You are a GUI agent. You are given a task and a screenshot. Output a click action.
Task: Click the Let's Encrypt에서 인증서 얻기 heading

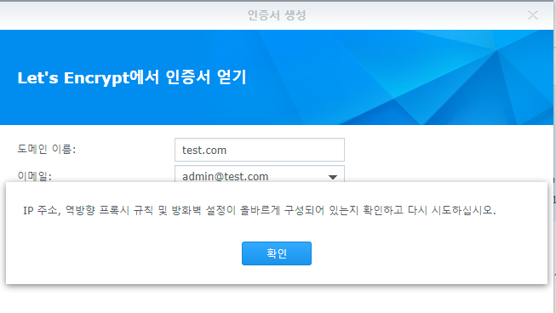point(132,77)
